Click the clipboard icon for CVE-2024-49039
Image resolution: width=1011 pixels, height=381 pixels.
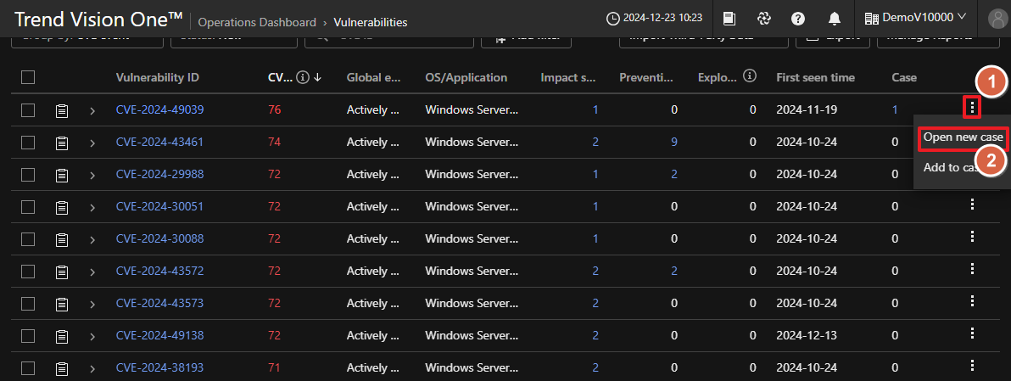[62, 110]
